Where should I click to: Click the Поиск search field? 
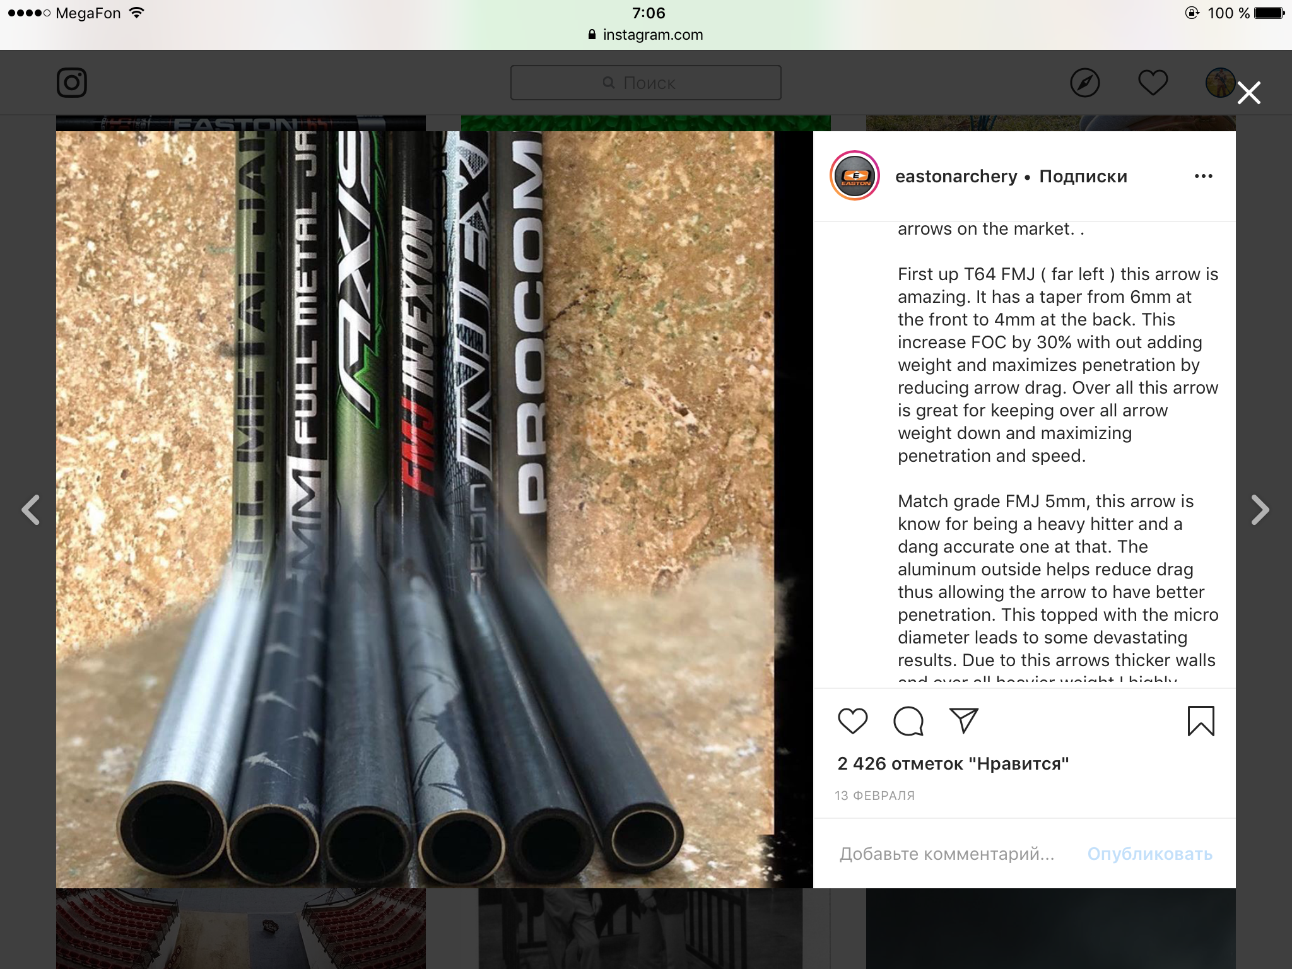coord(645,83)
